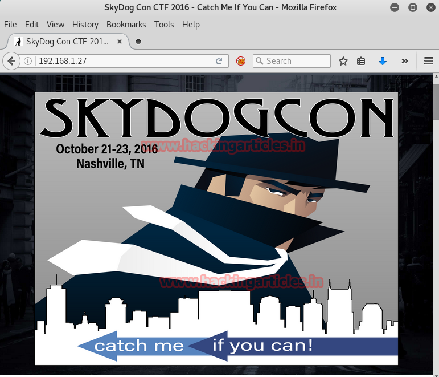Click the search magnifier icon
The width and height of the screenshot is (439, 377).
[x=259, y=61]
